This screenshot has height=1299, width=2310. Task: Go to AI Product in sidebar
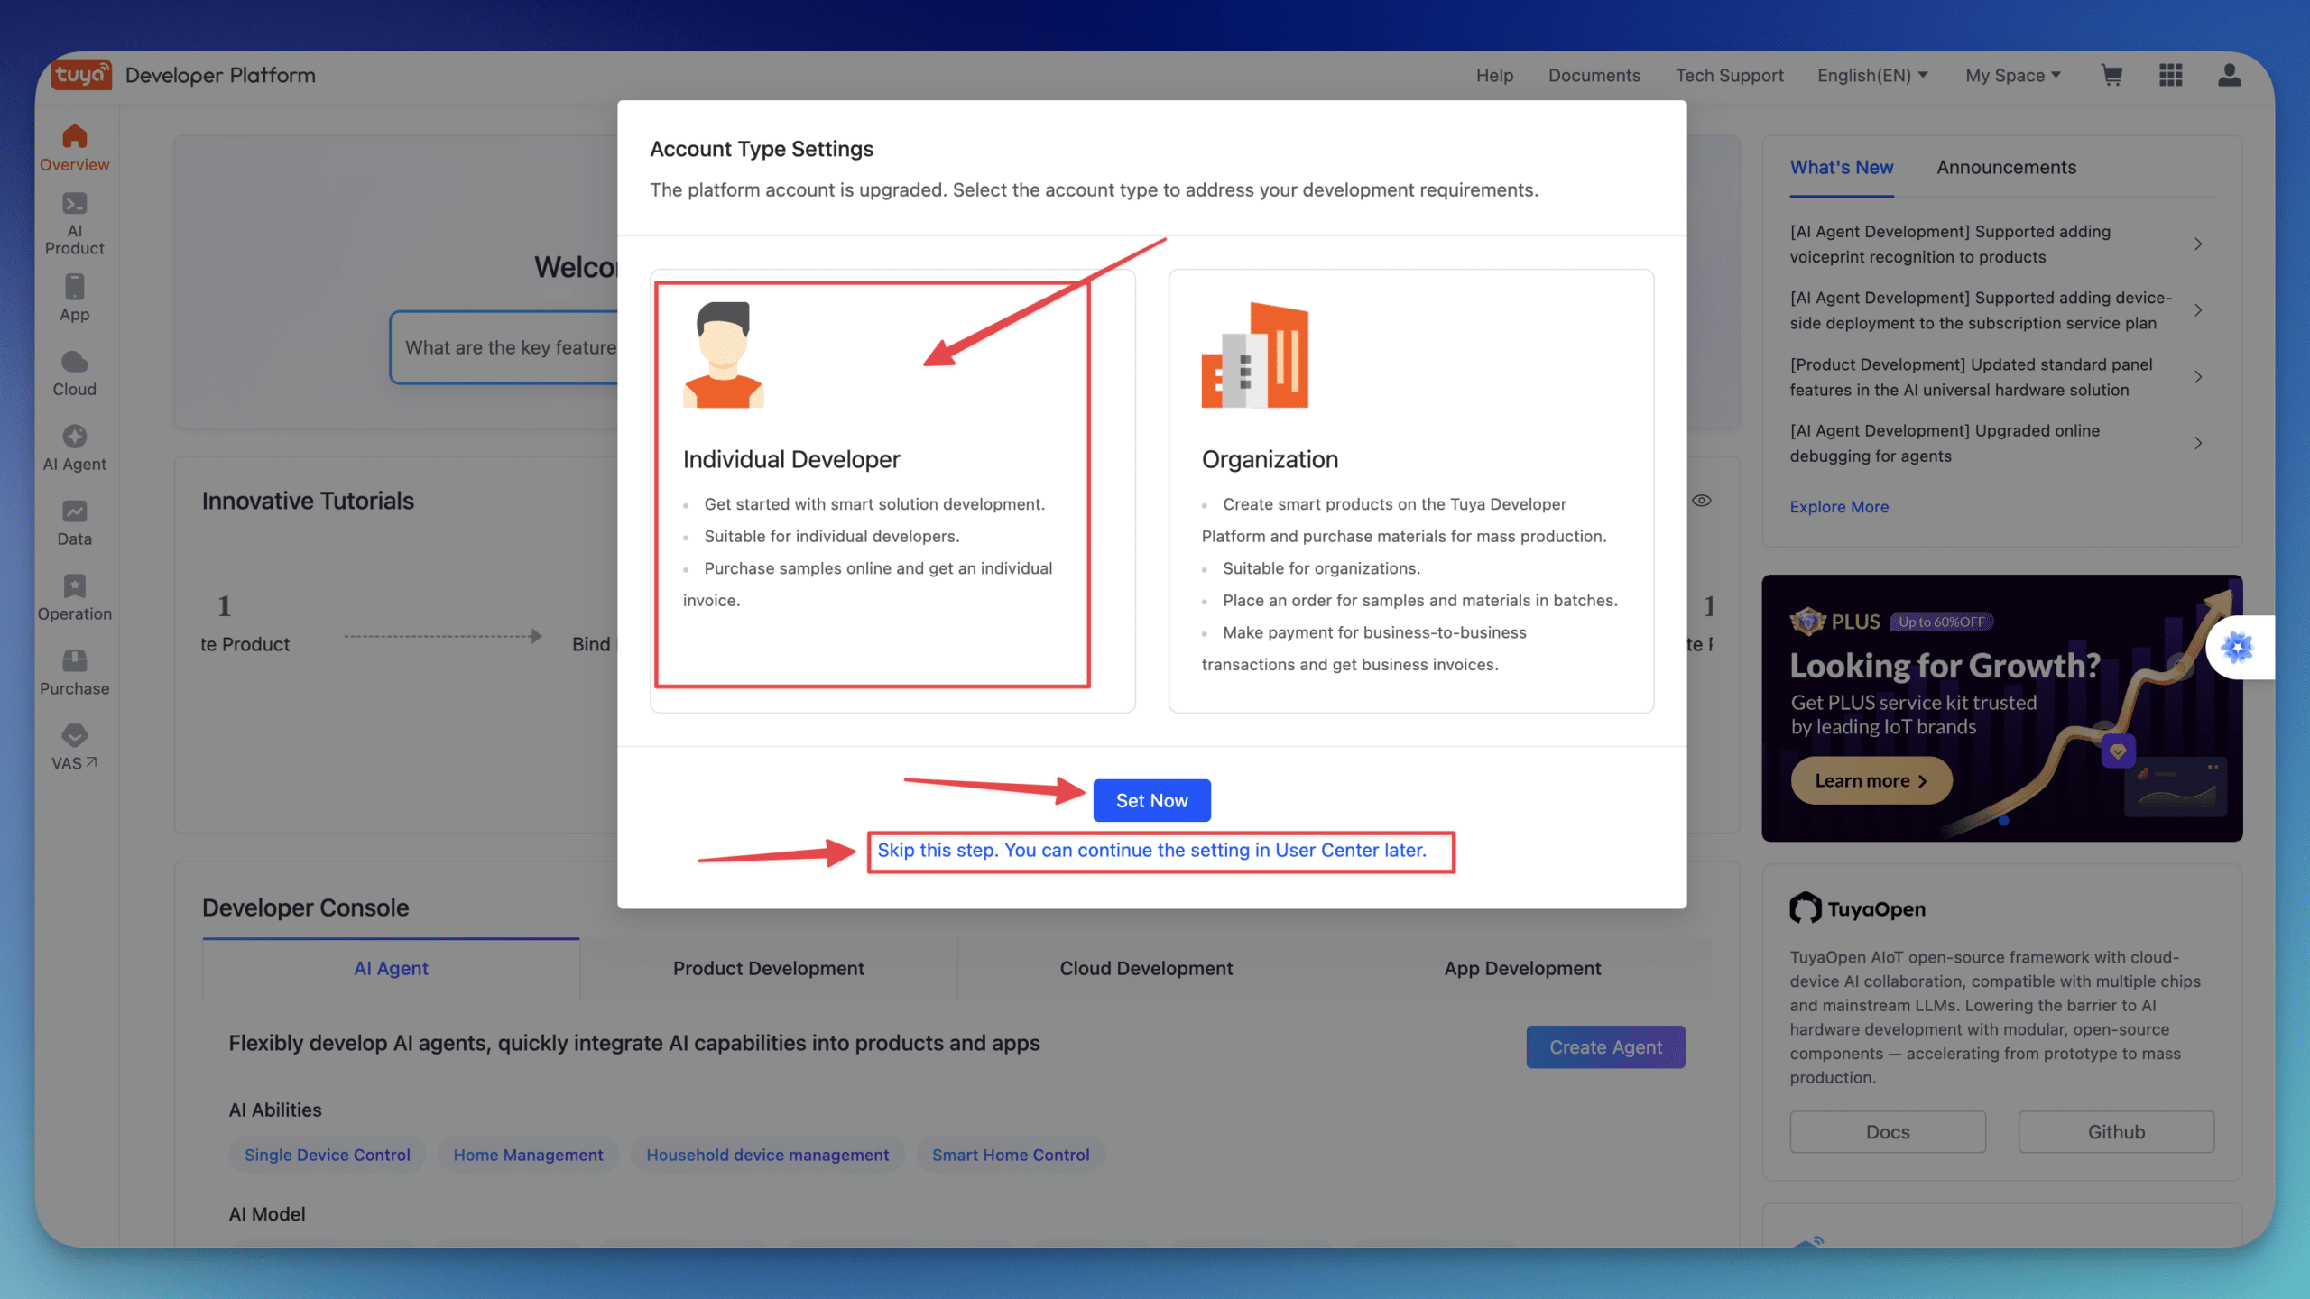click(x=74, y=224)
